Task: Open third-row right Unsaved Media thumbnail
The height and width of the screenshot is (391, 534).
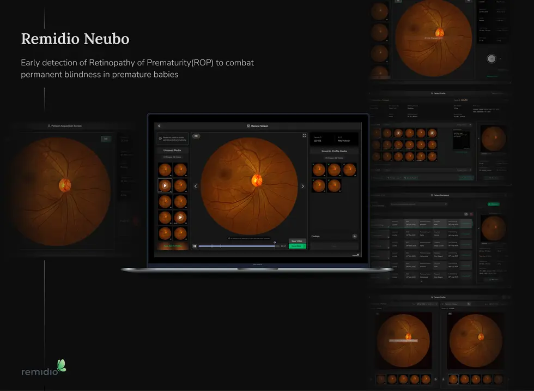Action: pos(180,202)
